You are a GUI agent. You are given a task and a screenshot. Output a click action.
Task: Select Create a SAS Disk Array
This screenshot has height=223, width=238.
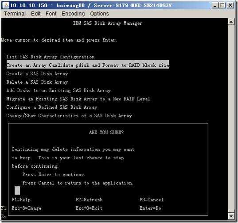click(37, 73)
